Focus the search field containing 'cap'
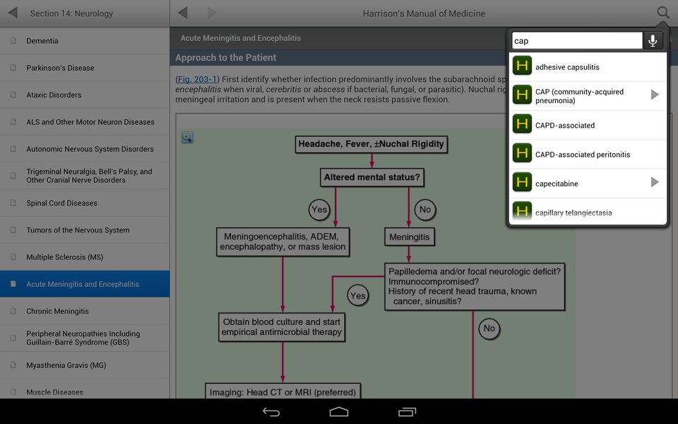The image size is (678, 424). pos(577,41)
